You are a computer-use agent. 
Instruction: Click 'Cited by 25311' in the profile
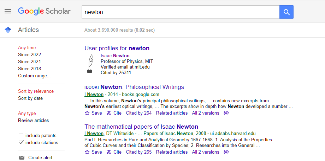(x=116, y=72)
